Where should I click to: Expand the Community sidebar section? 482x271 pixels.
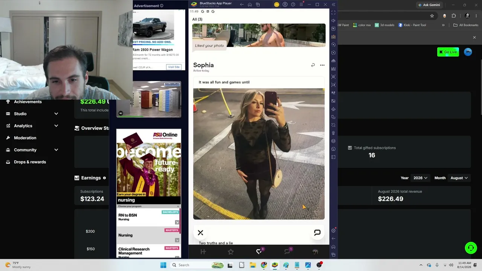pos(32,150)
